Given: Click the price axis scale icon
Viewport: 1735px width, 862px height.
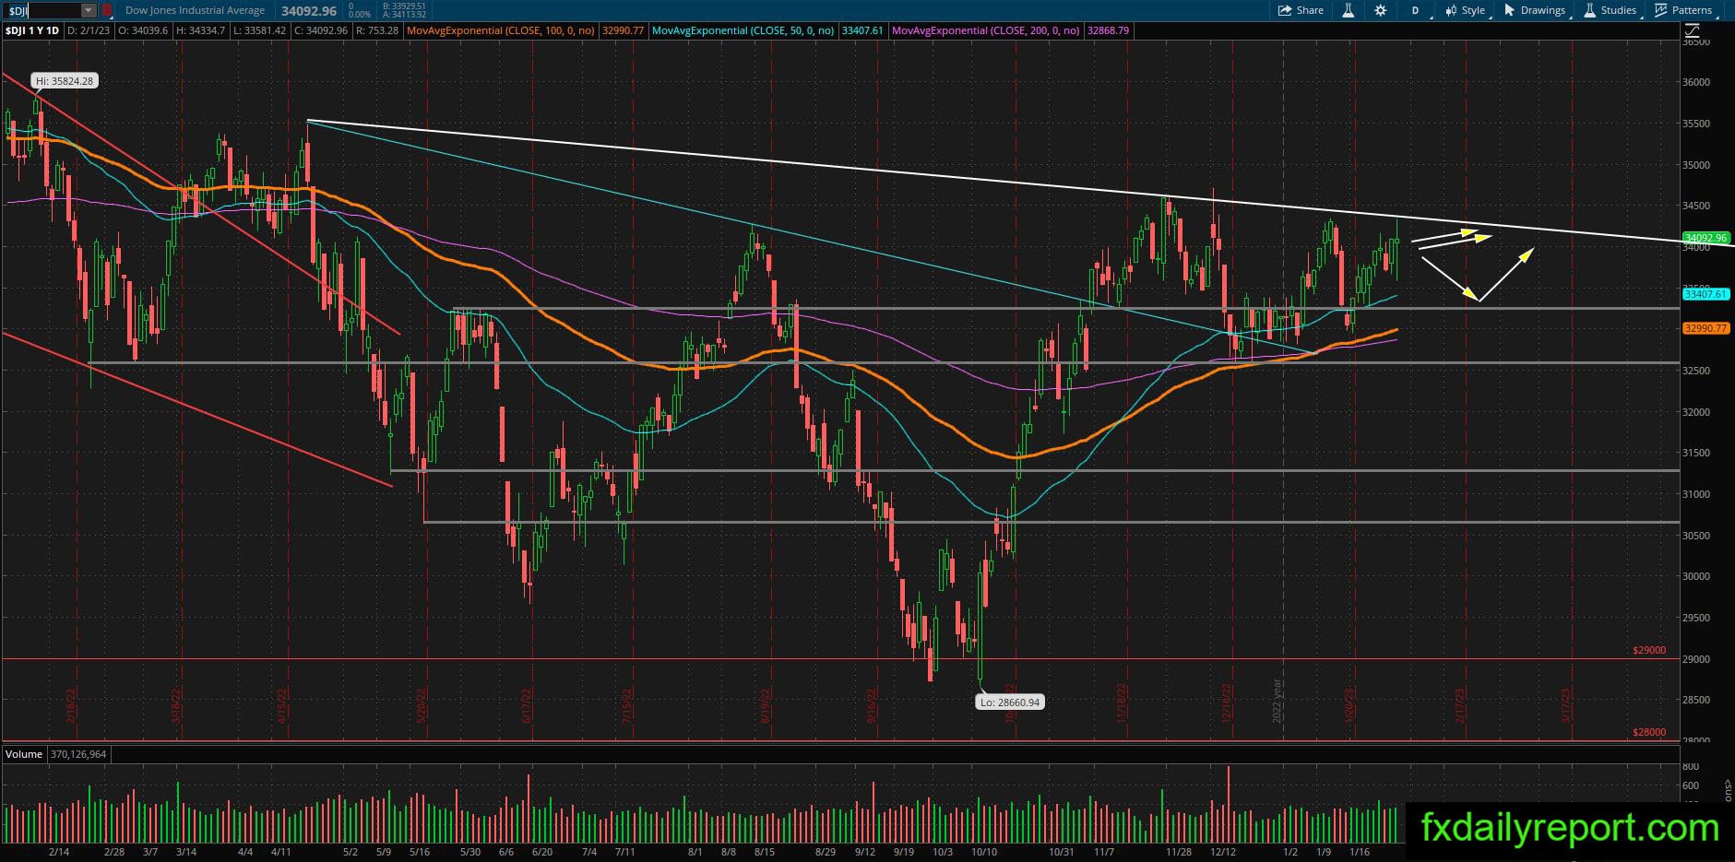Looking at the screenshot, I should pos(1692,30).
